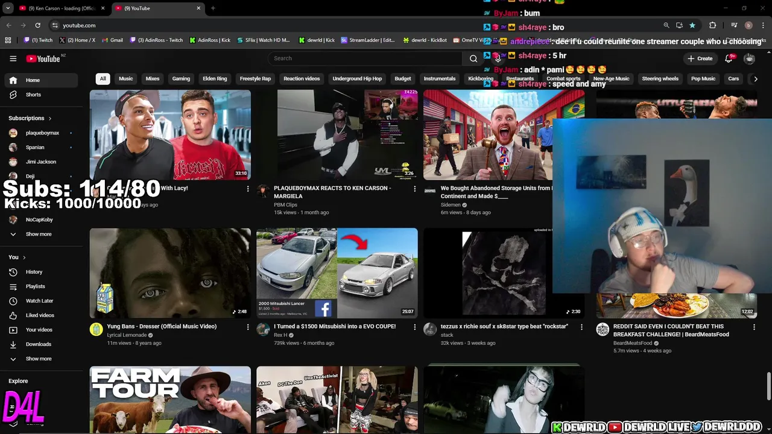
Task: Open options menu for Yung Bans Dresser video
Action: [247, 327]
